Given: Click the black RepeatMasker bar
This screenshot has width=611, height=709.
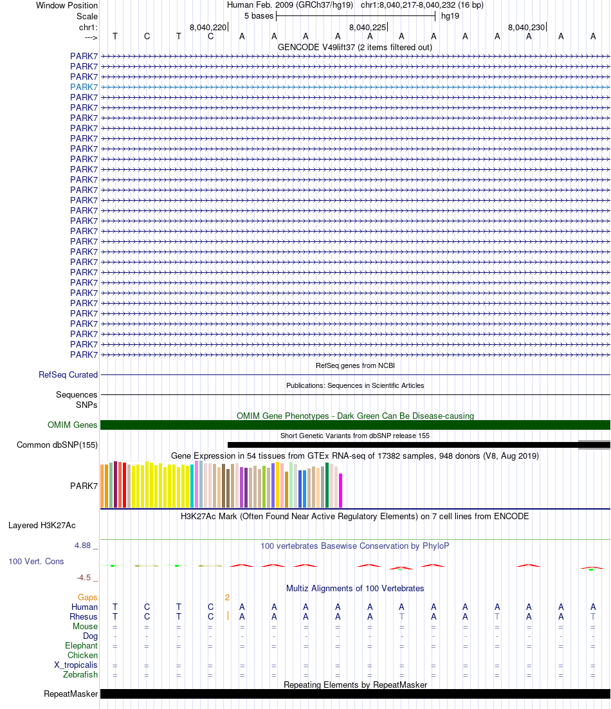Looking at the screenshot, I should 355,694.
